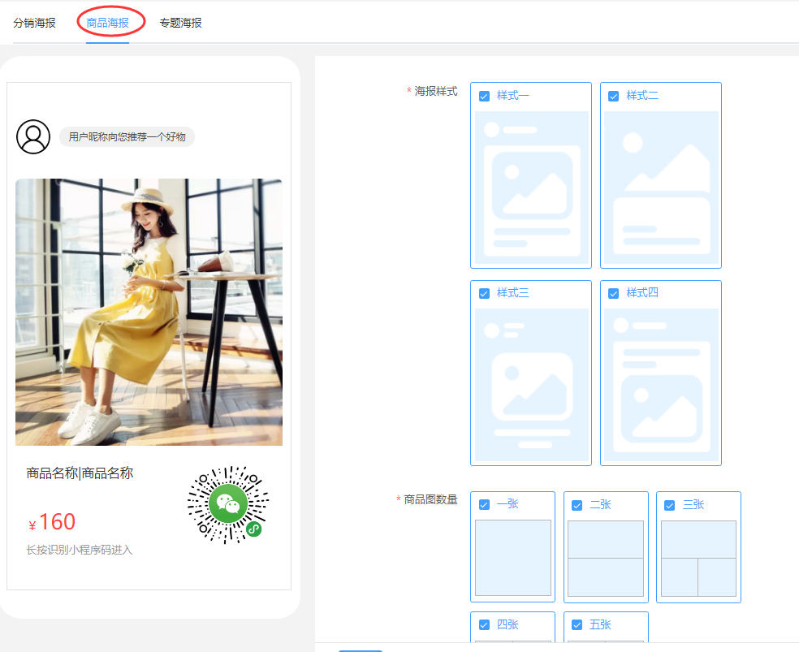Click the user avatar icon in preview
This screenshot has width=799, height=652.
(x=33, y=137)
